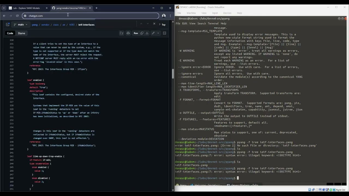This screenshot has width=349, height=196.
Task: Jump to Top of the file
Action: pos(162,24)
